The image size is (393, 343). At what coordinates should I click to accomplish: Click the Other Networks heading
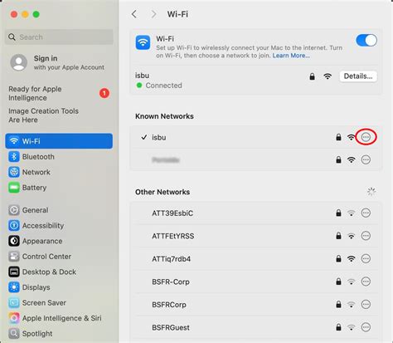point(163,192)
